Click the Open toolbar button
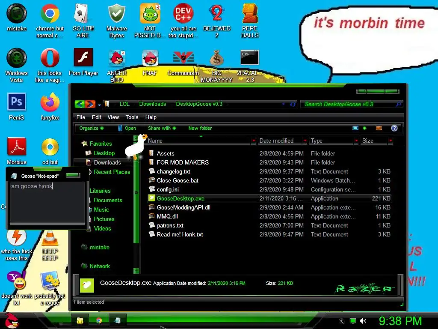The height and width of the screenshot is (329, 438). 127,128
